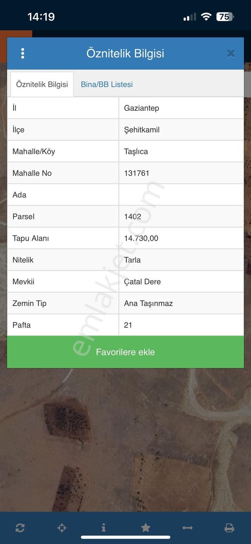Tap the printer icon
The width and height of the screenshot is (251, 544).
tap(229, 528)
